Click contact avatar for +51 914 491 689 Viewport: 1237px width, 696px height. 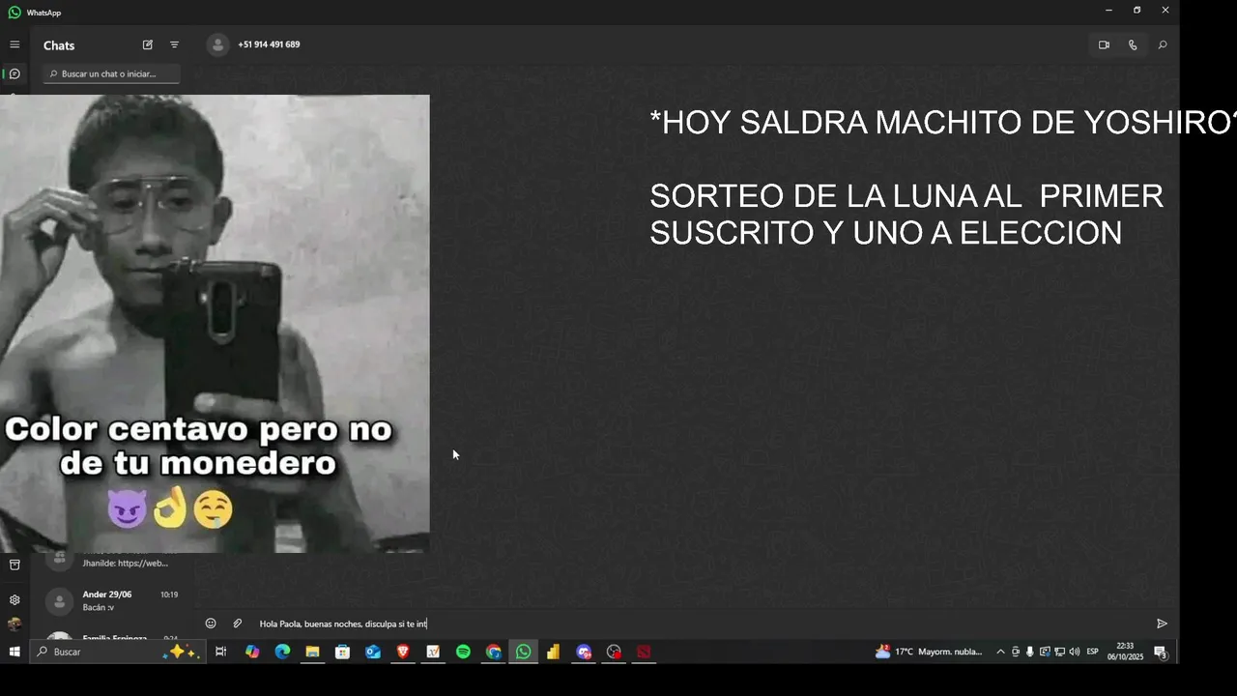(x=218, y=44)
